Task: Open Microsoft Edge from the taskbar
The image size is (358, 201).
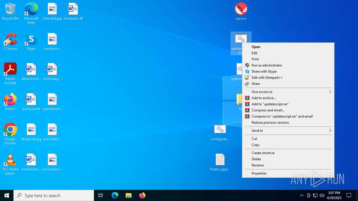Action: [115, 195]
